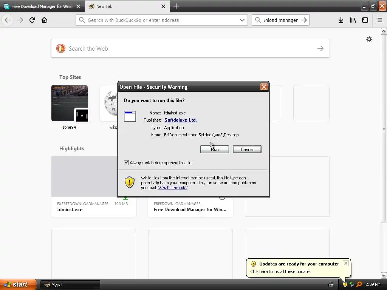Open the Softdeluxe Ltd. publisher link
The height and width of the screenshot is (290, 387).
pos(180,120)
